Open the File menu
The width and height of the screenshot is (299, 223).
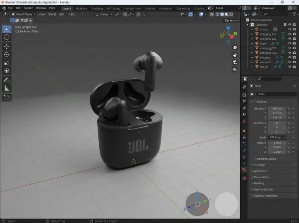tap(10, 8)
